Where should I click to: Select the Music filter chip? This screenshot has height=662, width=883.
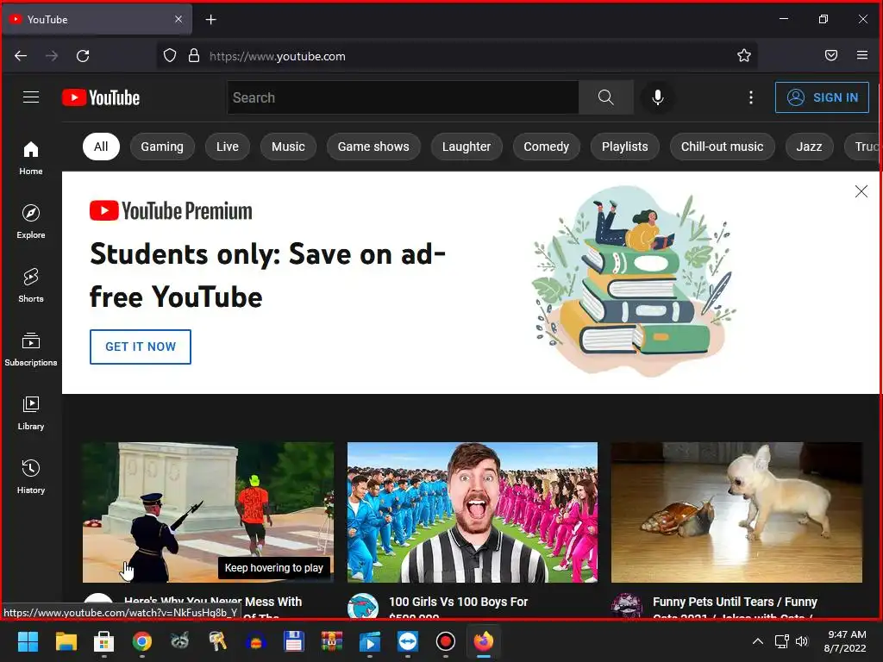point(288,147)
